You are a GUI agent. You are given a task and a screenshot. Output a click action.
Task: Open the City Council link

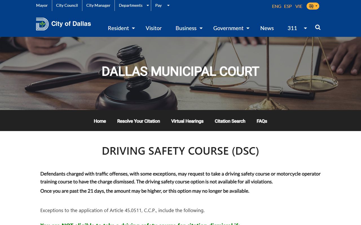click(67, 5)
